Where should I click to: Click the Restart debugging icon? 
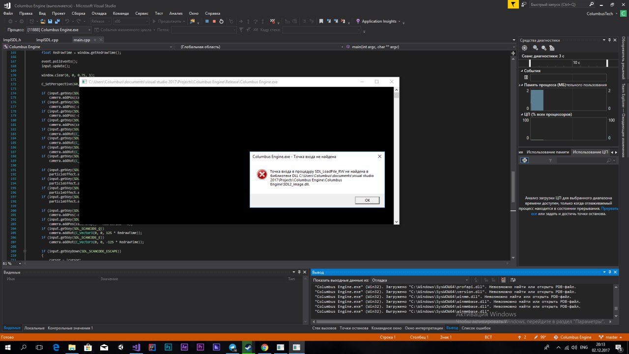pos(221,21)
